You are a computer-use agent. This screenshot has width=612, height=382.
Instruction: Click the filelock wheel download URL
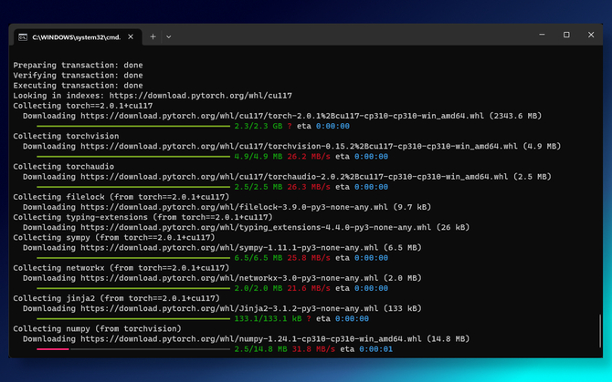[234, 207]
